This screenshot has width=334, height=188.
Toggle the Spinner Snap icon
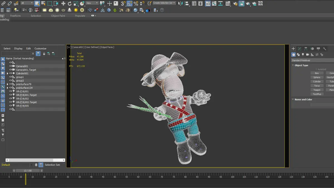click(142, 4)
